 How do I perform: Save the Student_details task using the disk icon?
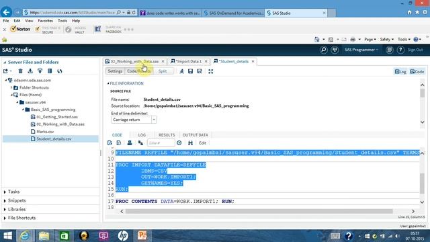190,71
